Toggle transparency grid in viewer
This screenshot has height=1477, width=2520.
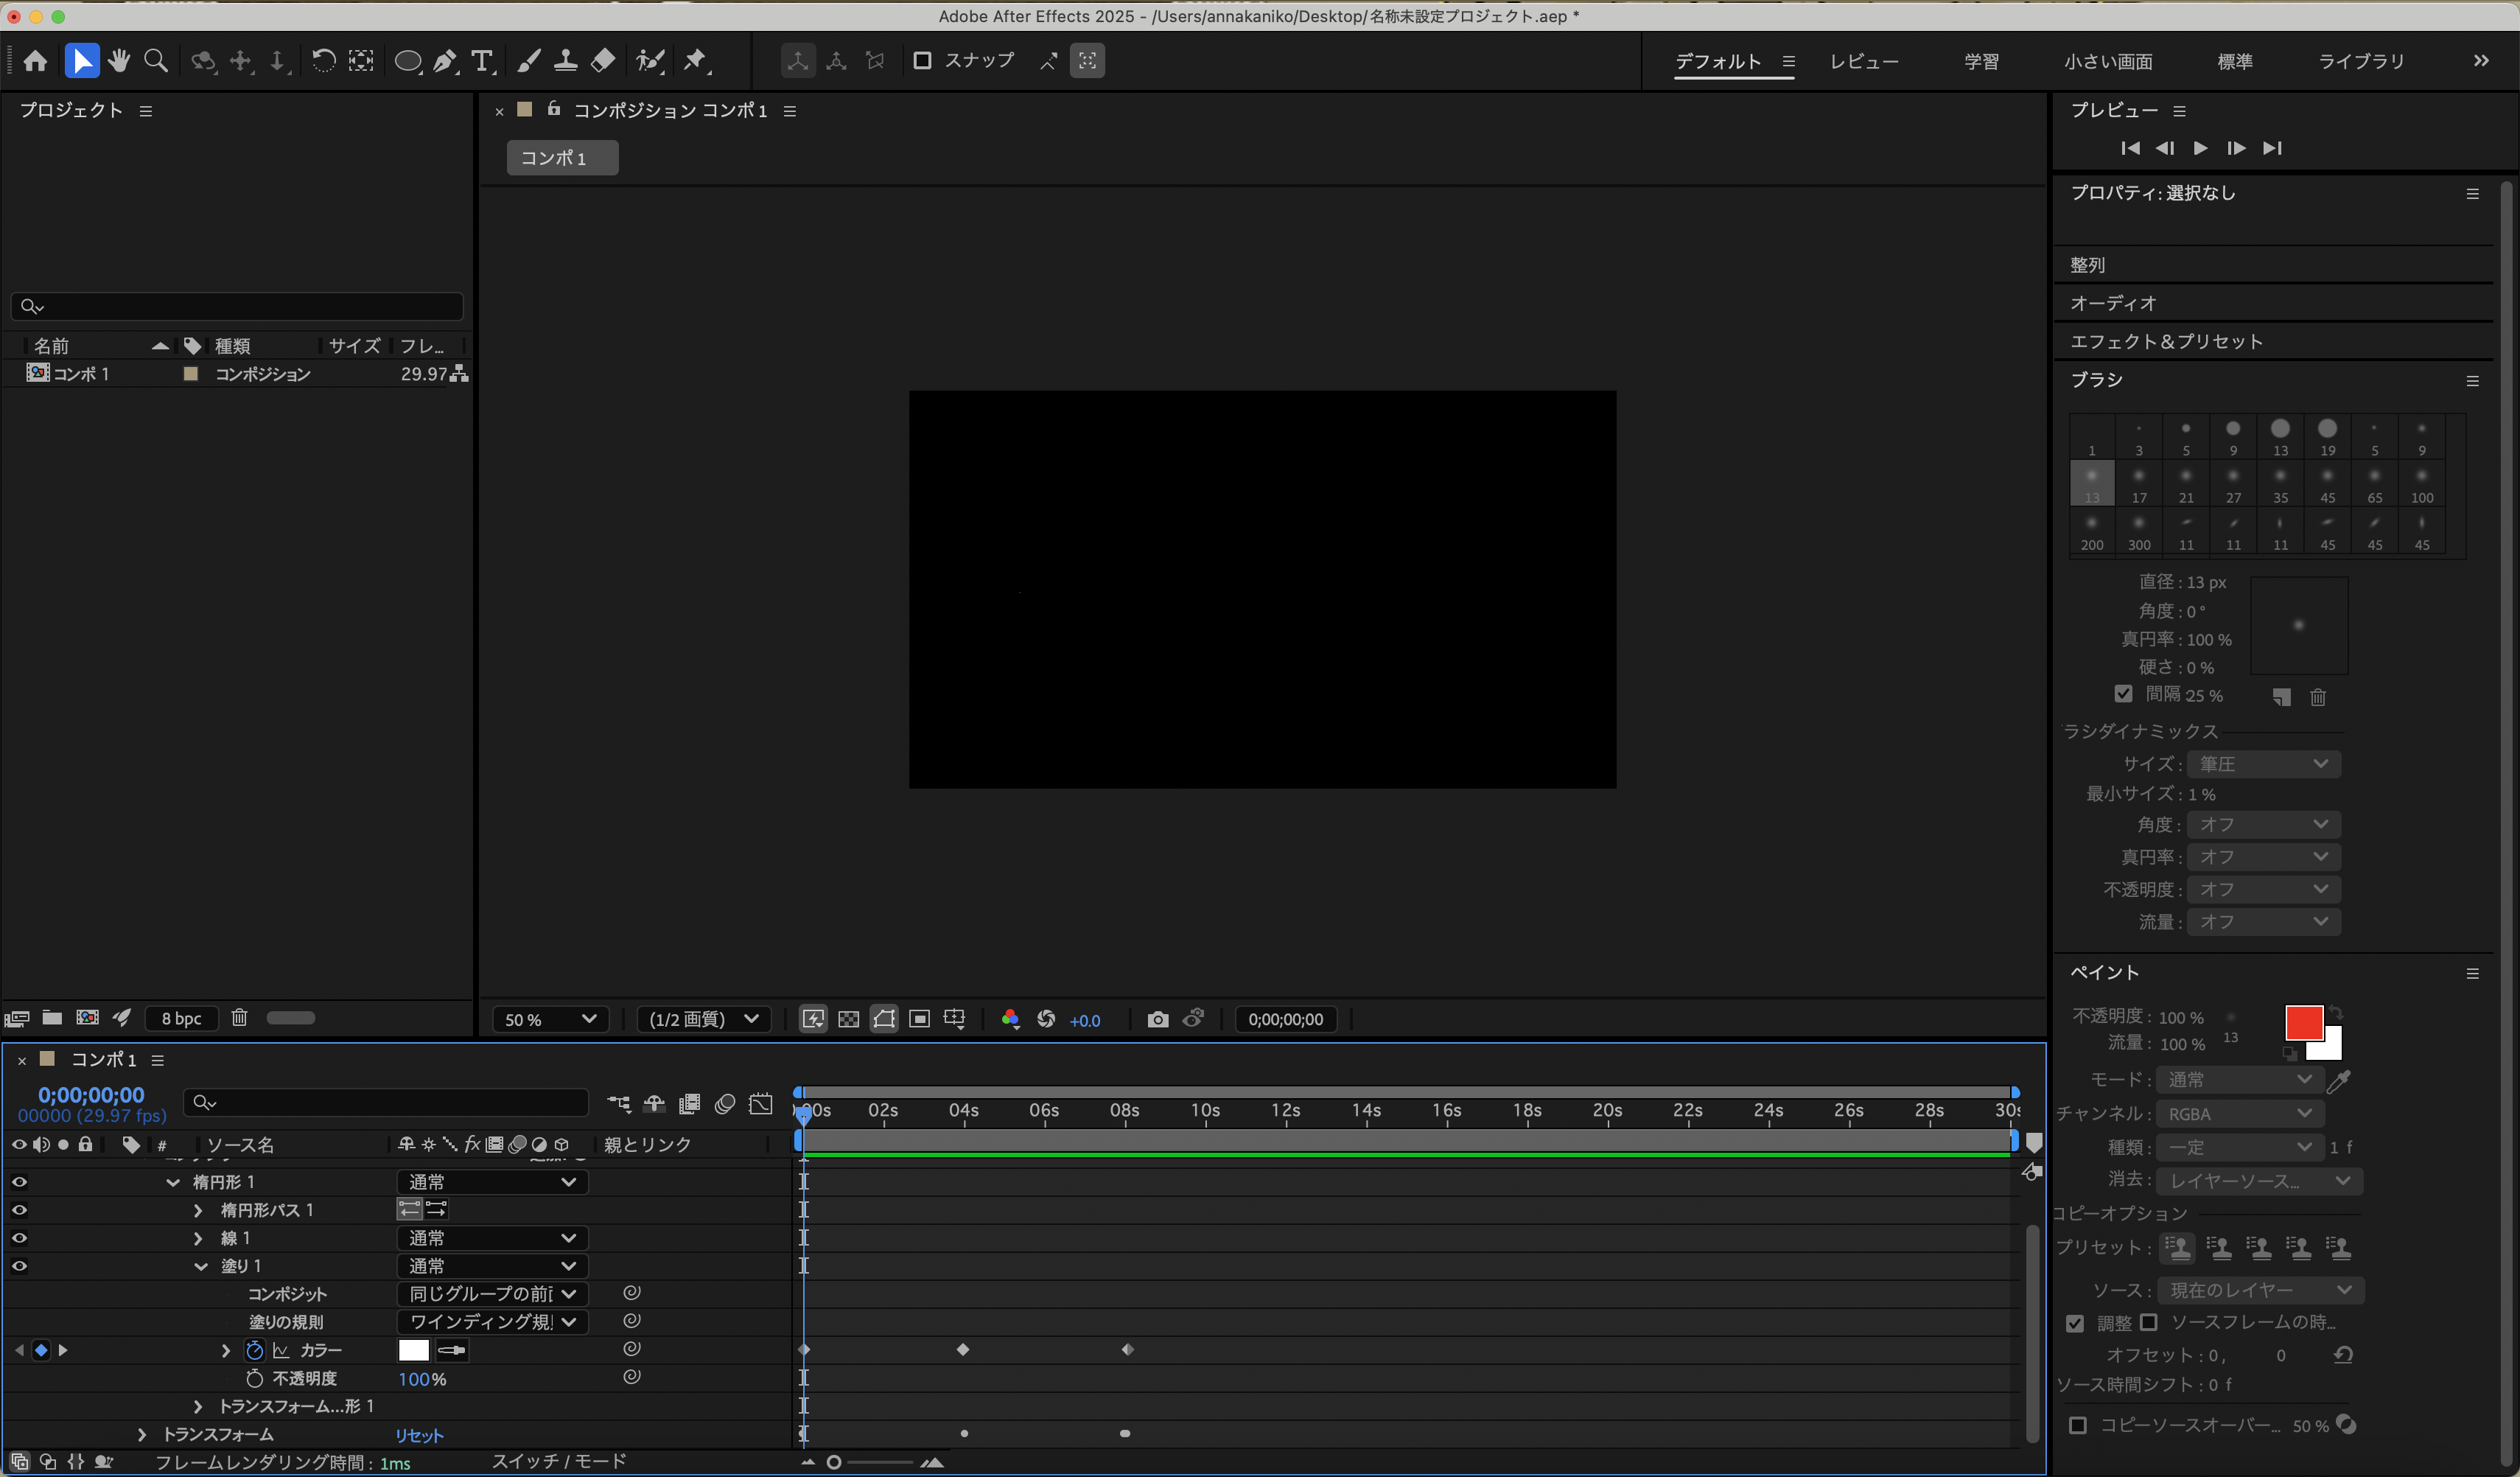848,1019
